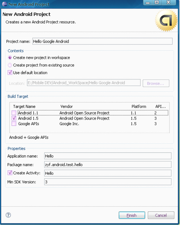Click the help question mark icon

point(8,215)
